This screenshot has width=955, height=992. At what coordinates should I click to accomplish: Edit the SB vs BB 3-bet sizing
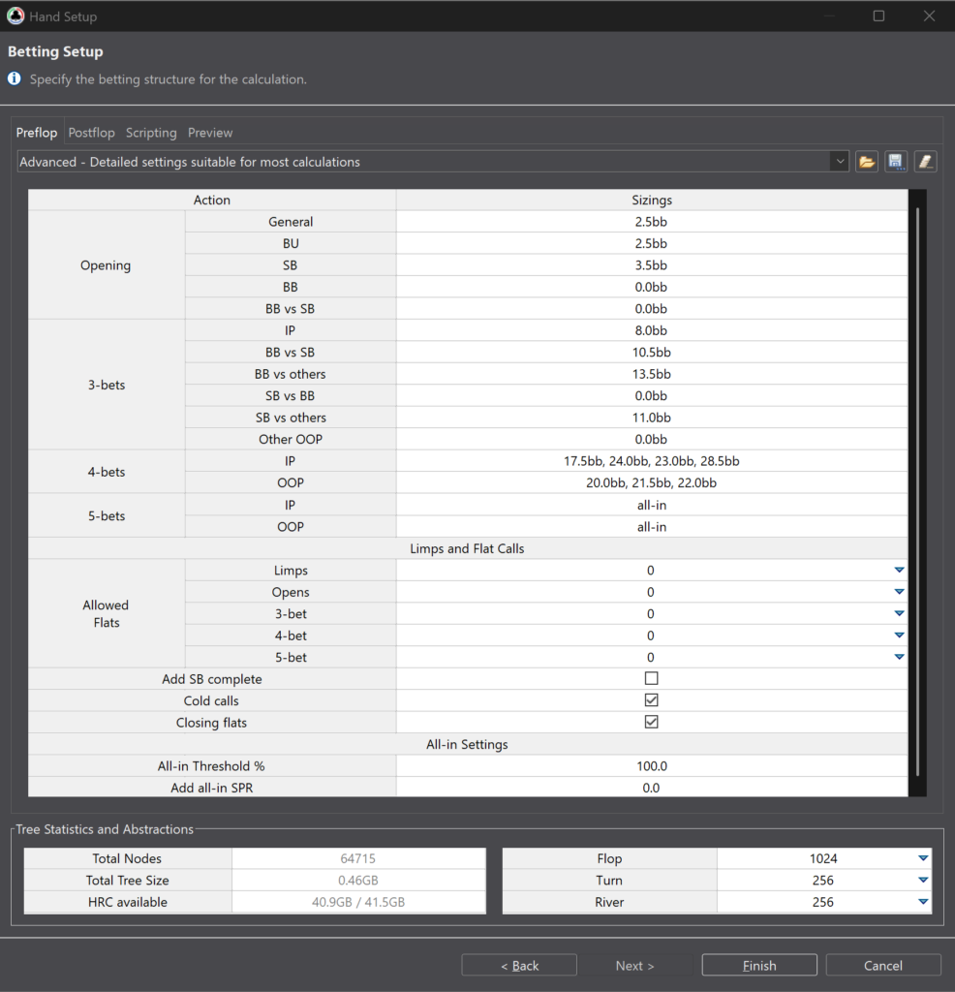pos(652,395)
